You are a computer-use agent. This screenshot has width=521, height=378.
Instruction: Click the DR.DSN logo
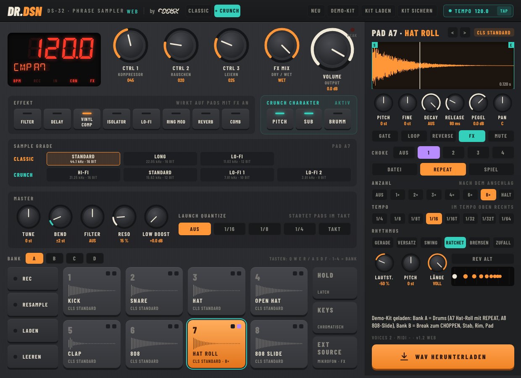coord(25,11)
